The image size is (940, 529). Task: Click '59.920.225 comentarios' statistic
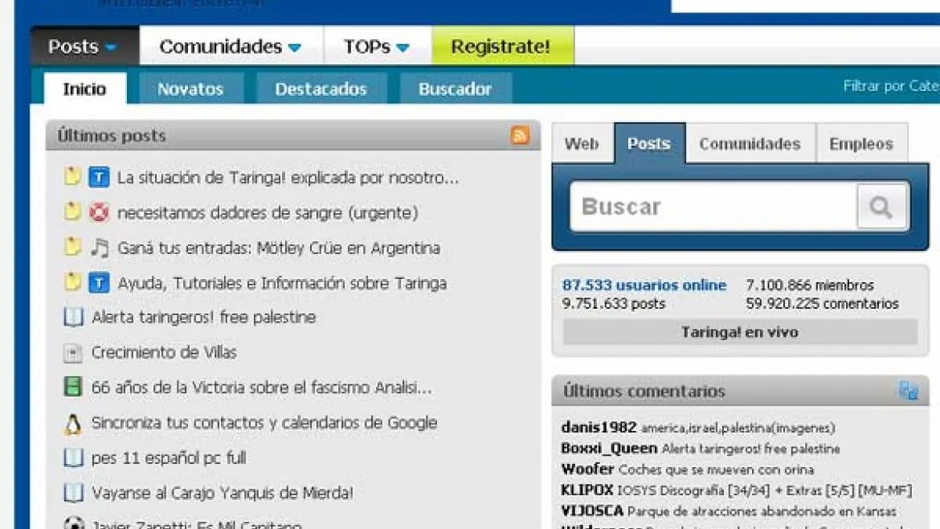tap(823, 303)
